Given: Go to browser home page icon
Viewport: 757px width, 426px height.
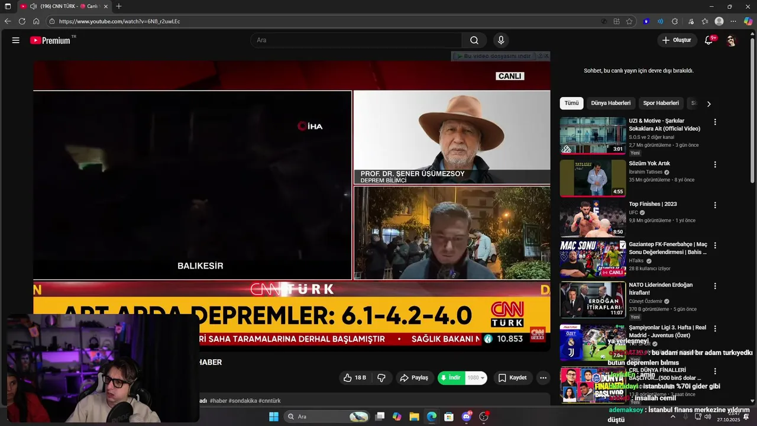Looking at the screenshot, I should [36, 21].
